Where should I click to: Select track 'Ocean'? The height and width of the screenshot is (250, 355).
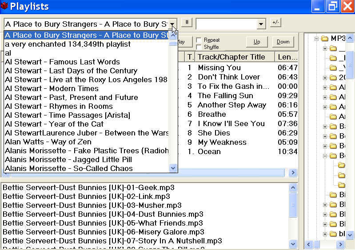[209, 151]
